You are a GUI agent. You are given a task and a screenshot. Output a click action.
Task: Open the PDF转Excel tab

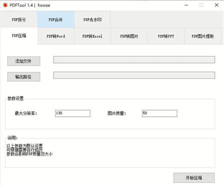click(x=92, y=36)
